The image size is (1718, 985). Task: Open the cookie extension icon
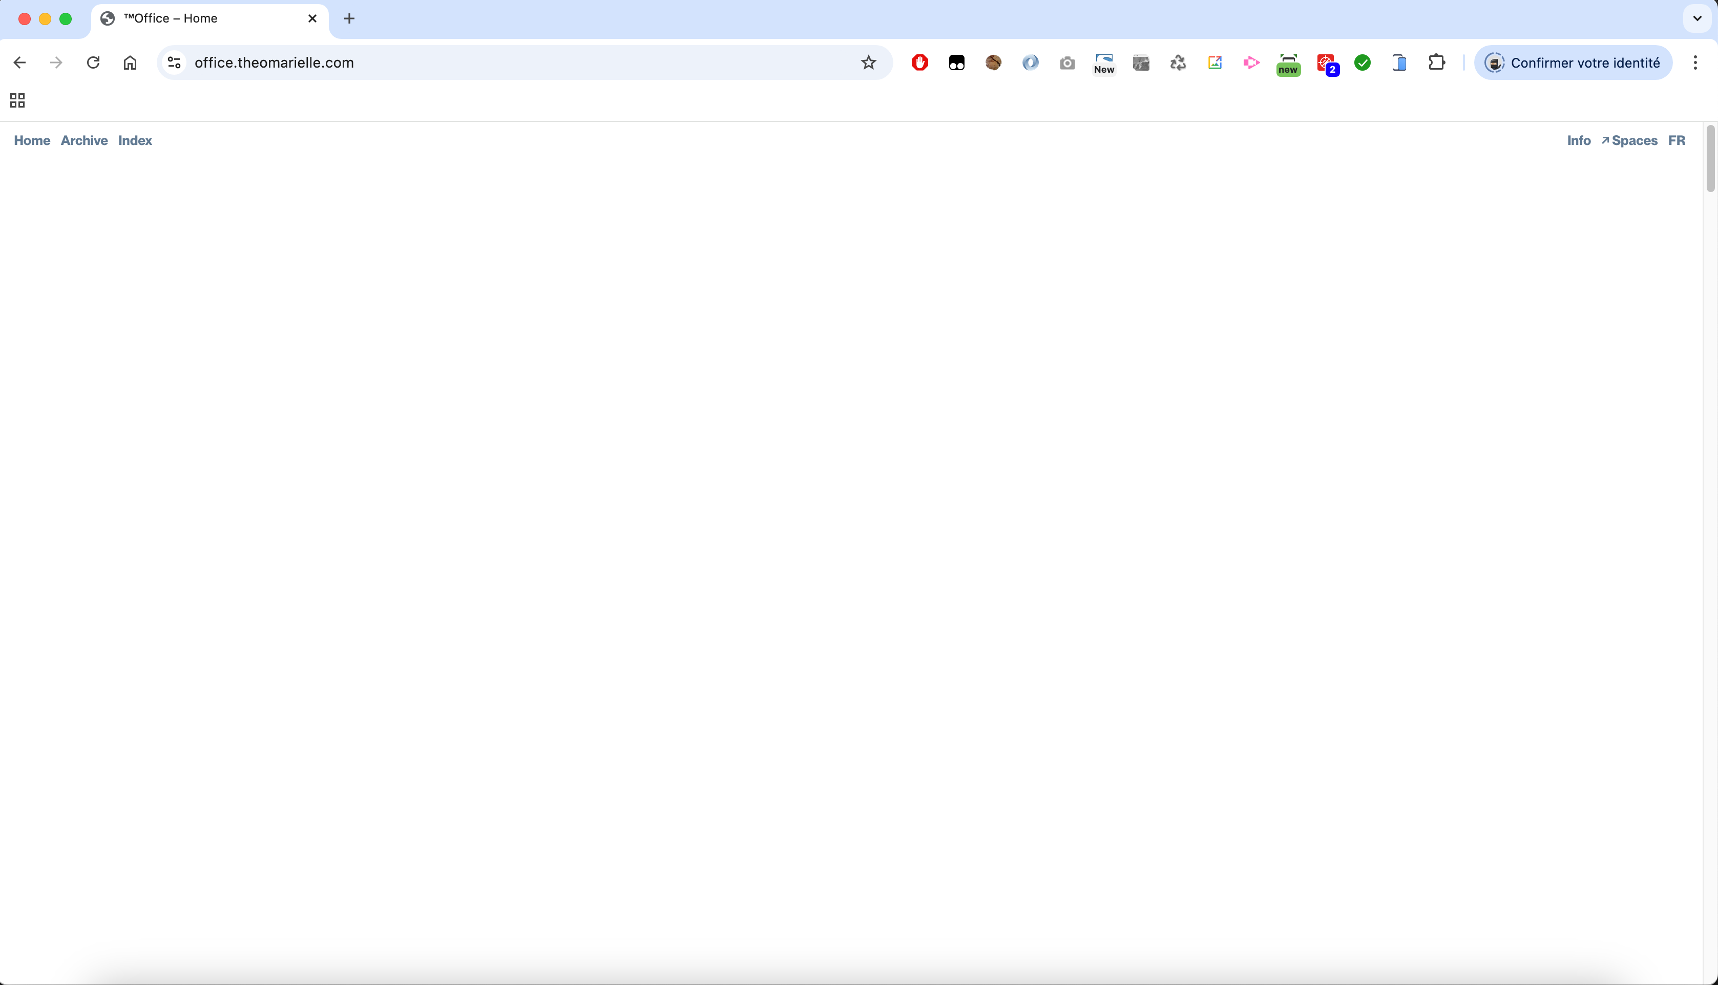tap(993, 63)
